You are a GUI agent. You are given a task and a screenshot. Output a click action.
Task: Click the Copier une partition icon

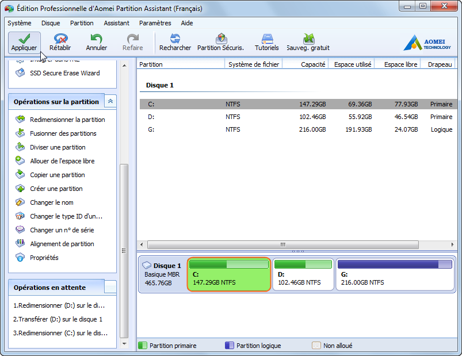[x=20, y=175]
